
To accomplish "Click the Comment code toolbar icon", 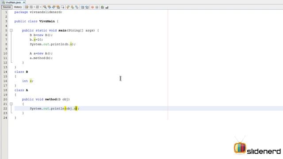I will (102, 7).
